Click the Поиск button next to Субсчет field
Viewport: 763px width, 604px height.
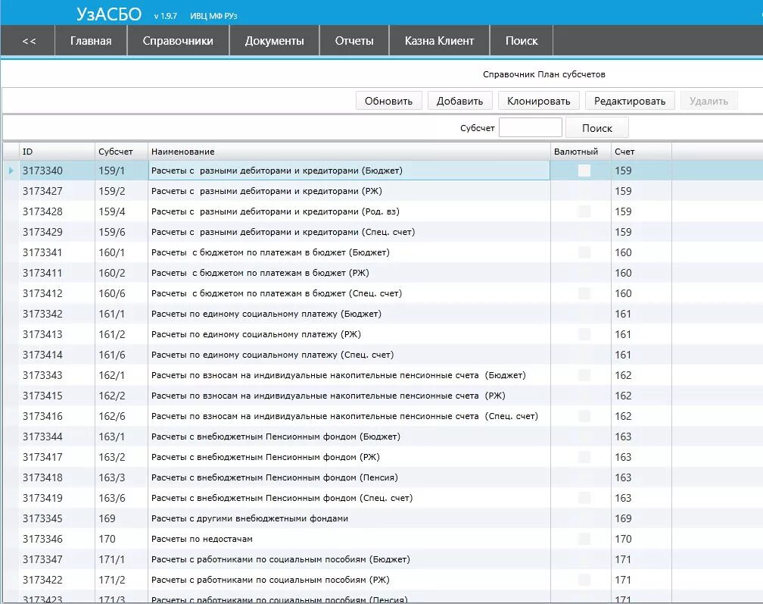[597, 128]
